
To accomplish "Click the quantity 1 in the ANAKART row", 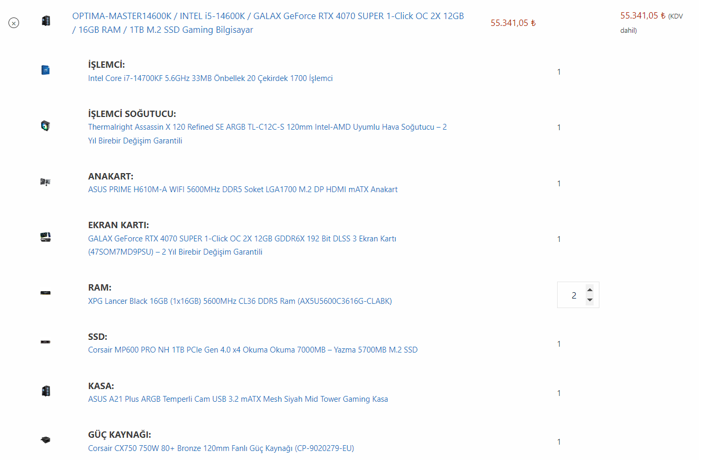I will pos(559,184).
